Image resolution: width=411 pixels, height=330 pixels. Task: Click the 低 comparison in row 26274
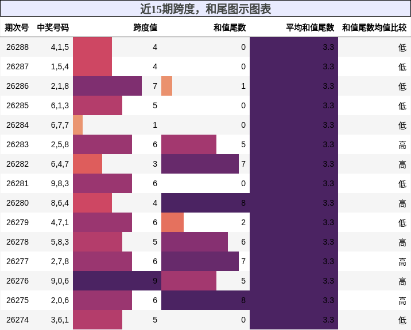[402, 320]
